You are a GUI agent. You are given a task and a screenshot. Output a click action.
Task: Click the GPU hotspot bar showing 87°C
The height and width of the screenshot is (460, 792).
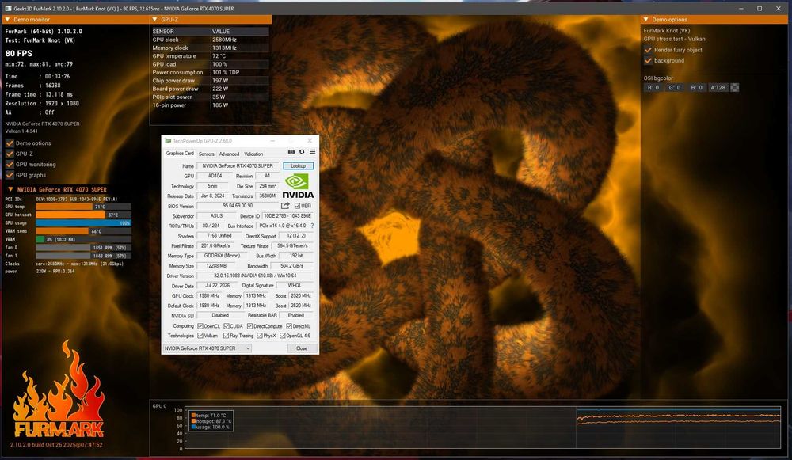pyautogui.click(x=83, y=215)
